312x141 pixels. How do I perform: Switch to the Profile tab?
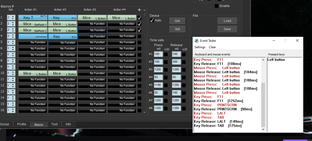[22, 124]
